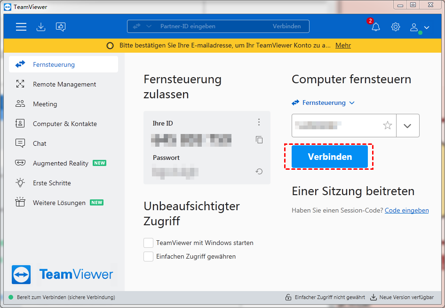The width and height of the screenshot is (445, 308).
Task: Select Remote Management in sidebar
Action: point(64,84)
